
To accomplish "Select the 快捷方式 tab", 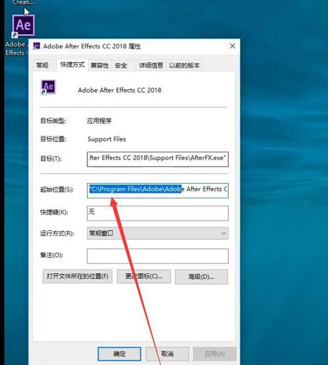I will click(72, 65).
